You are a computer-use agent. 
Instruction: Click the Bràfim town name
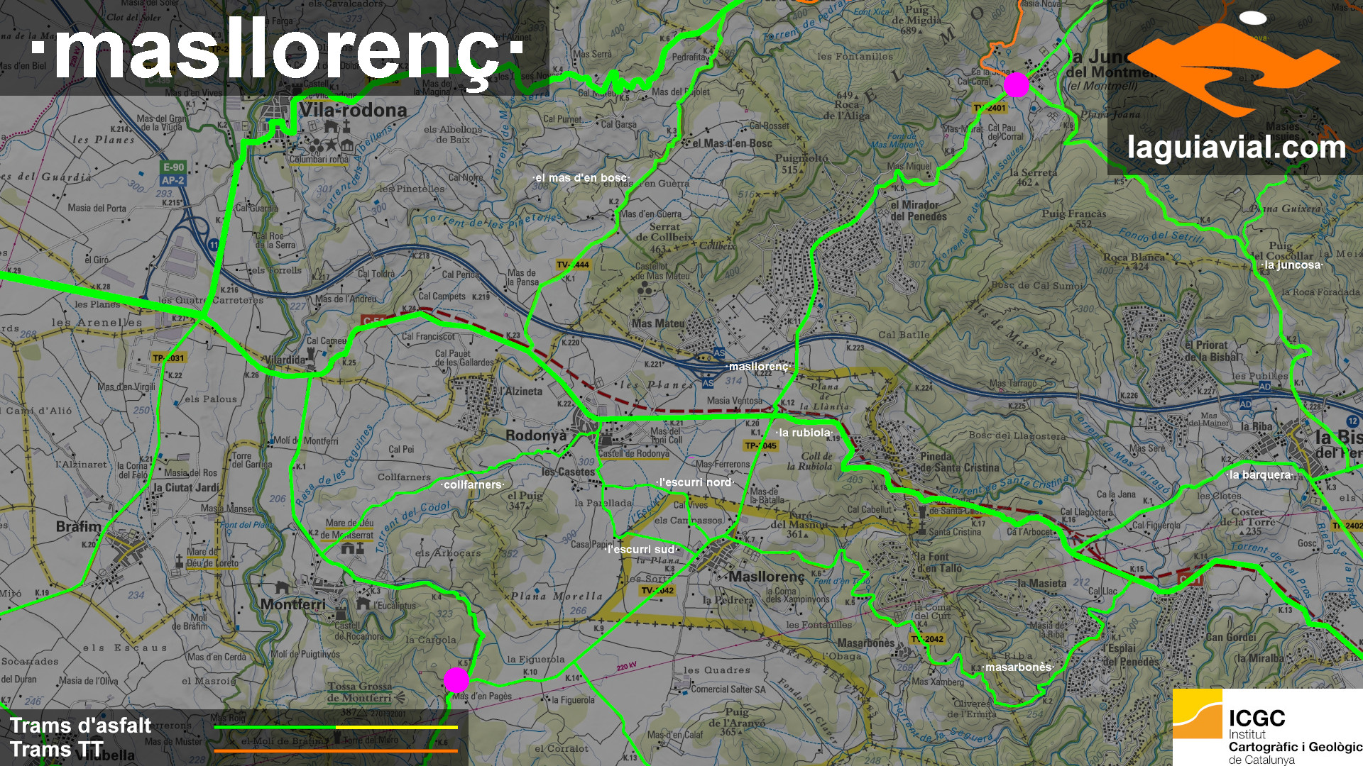78,526
